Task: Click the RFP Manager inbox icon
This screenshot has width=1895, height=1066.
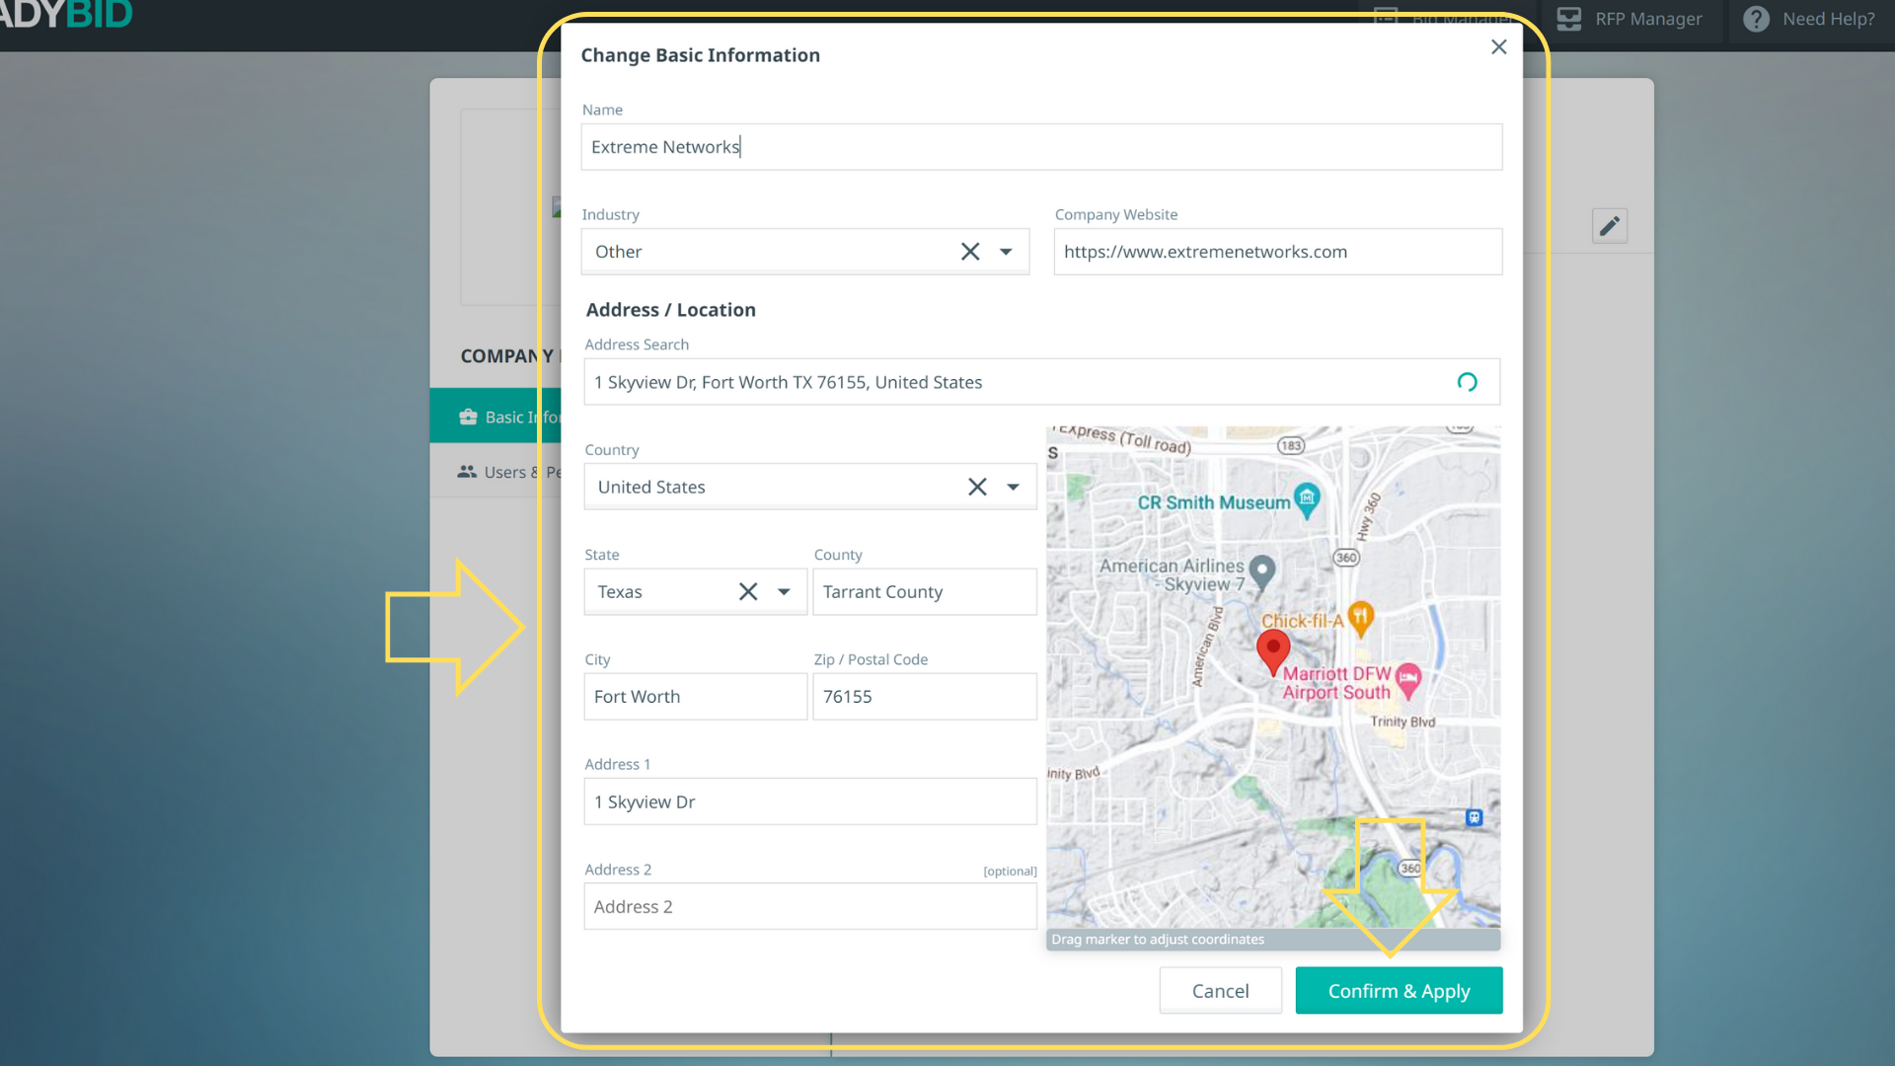Action: 1569,19
